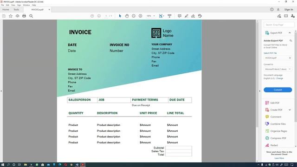Open the notifications bell icon

pyautogui.click(x=278, y=9)
